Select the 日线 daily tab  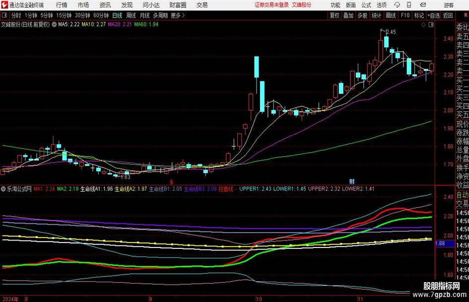pyautogui.click(x=117, y=15)
